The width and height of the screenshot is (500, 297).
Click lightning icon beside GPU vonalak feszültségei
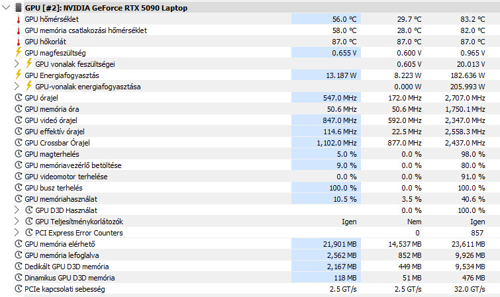(x=29, y=64)
